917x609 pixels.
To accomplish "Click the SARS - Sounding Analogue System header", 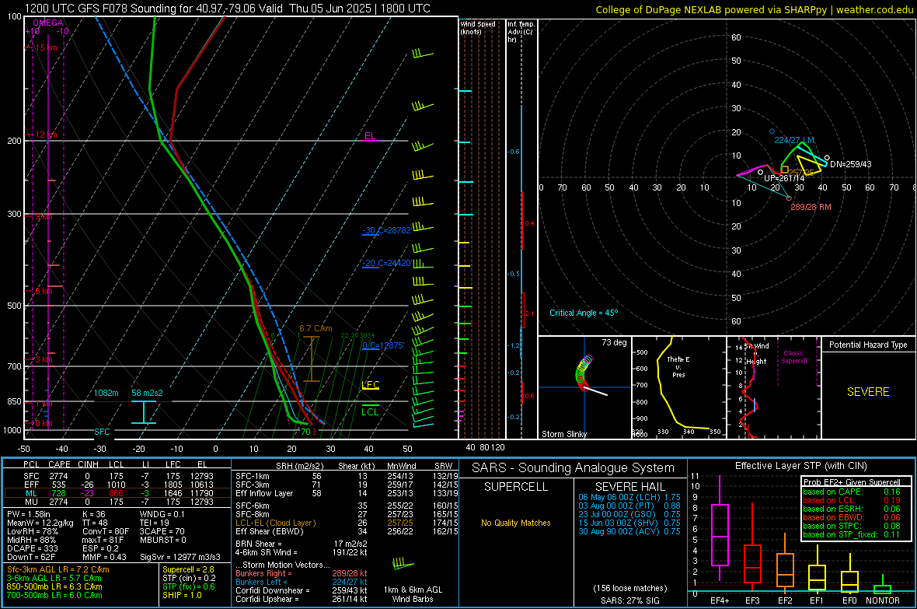I will 574,468.
